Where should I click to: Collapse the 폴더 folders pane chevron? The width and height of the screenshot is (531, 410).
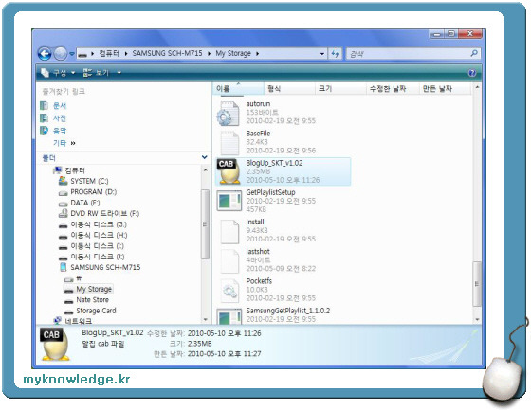(x=205, y=157)
